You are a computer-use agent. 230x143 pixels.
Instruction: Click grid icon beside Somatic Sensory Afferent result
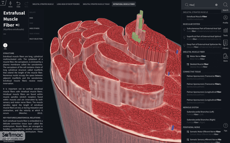tap(188, 140)
